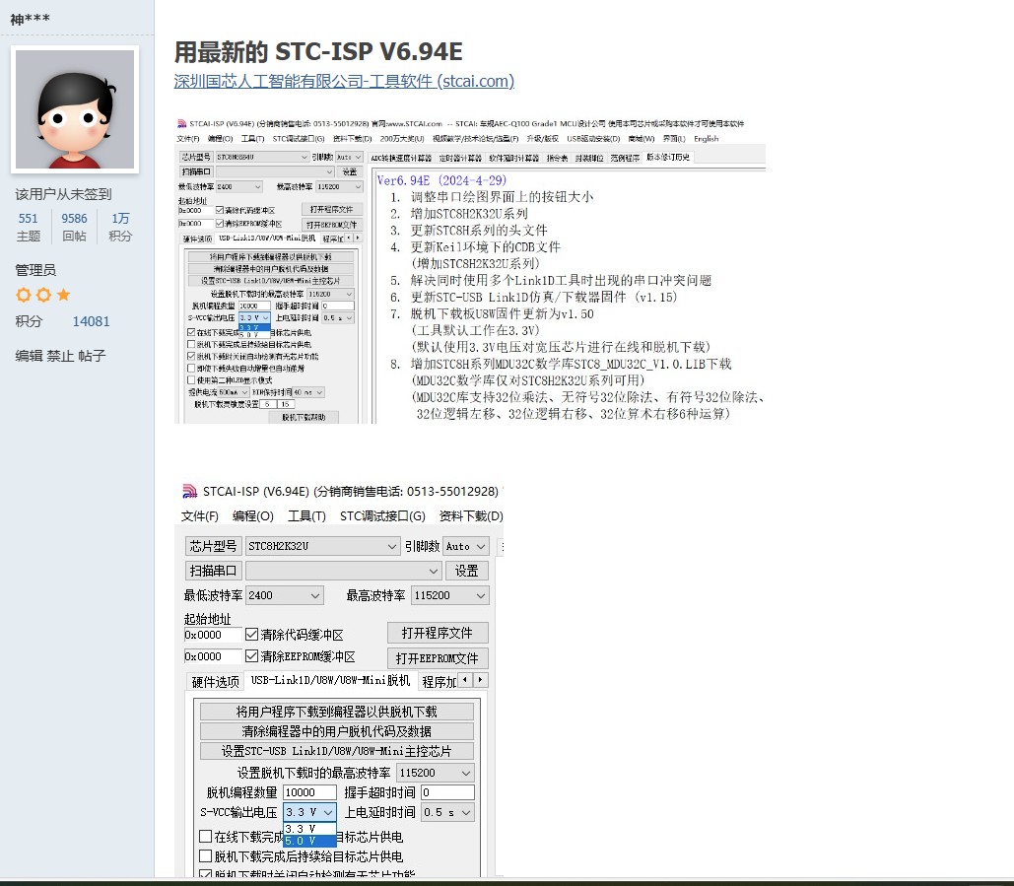Click the 编辑 link in the sidebar

tap(29, 355)
